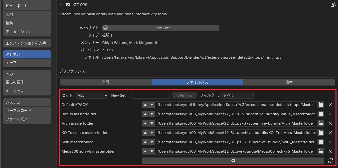Collapse the KIT OPS addon panel
The height and width of the screenshot is (168, 338).
(62, 5)
